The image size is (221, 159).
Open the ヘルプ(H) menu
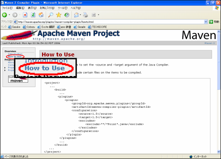(76, 8)
